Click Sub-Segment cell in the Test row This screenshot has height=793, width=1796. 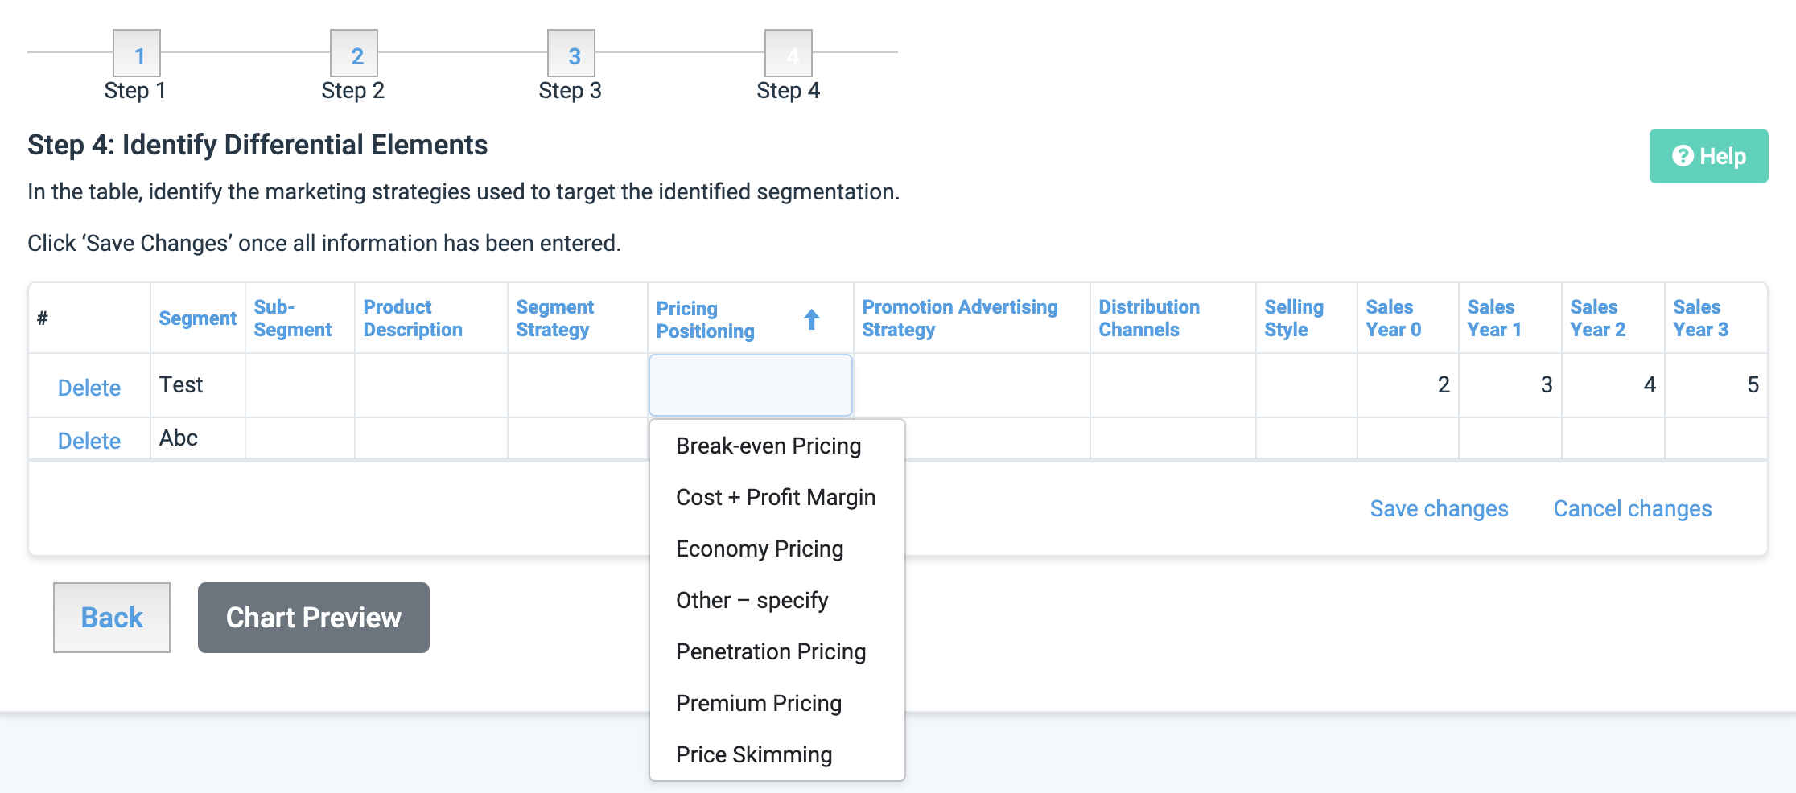(300, 385)
